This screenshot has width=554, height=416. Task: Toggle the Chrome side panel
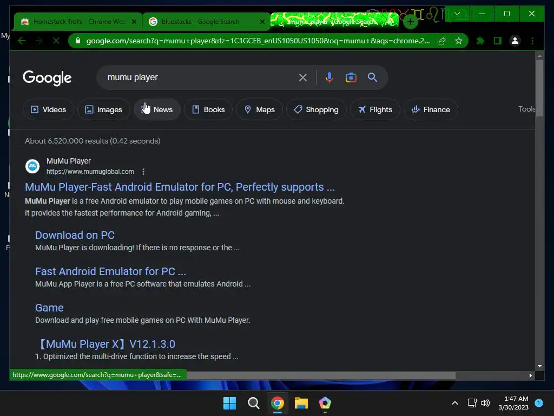coord(498,41)
